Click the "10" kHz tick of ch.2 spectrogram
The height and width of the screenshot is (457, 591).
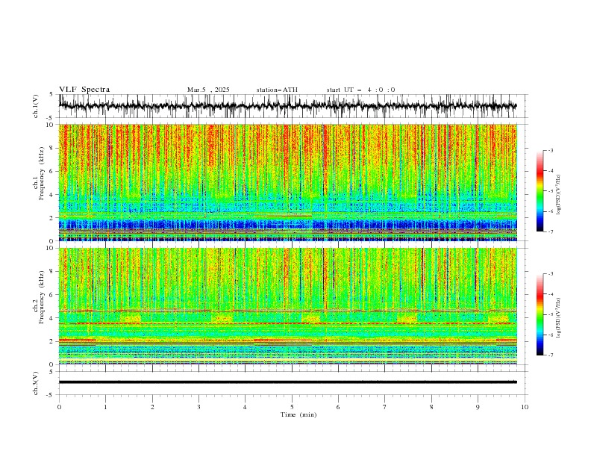click(x=51, y=248)
